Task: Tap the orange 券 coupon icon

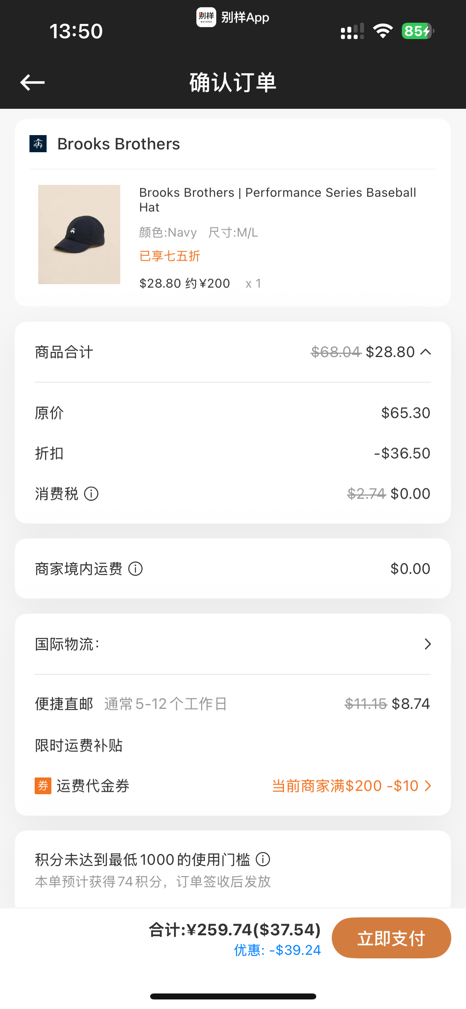Action: tap(43, 786)
